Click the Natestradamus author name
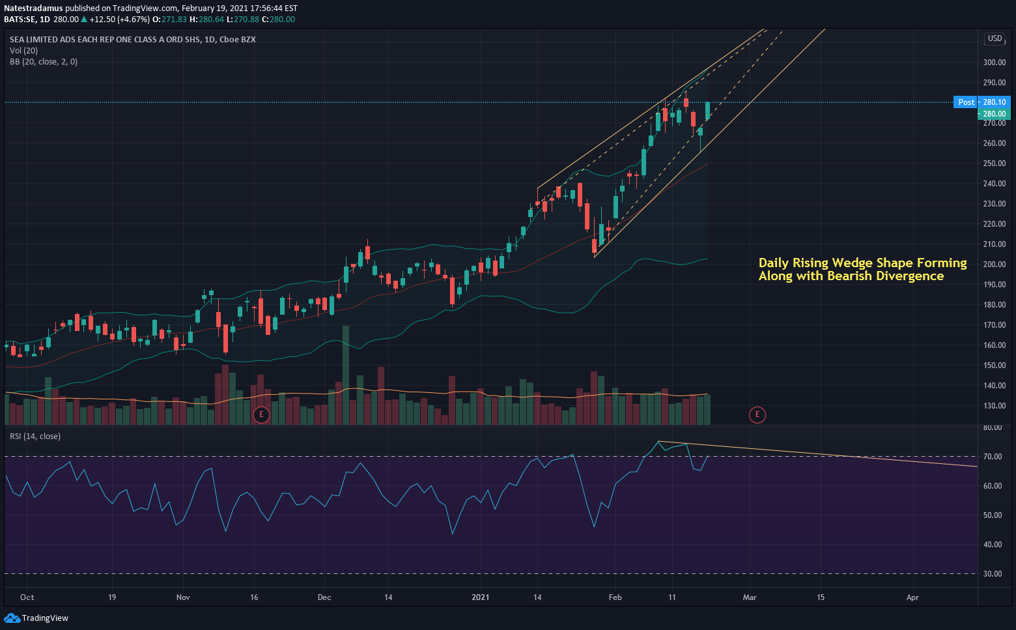The height and width of the screenshot is (630, 1016). (x=33, y=8)
